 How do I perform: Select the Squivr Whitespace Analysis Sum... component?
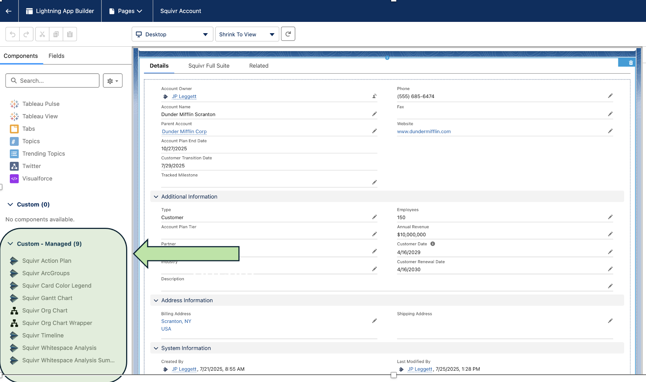click(x=69, y=360)
